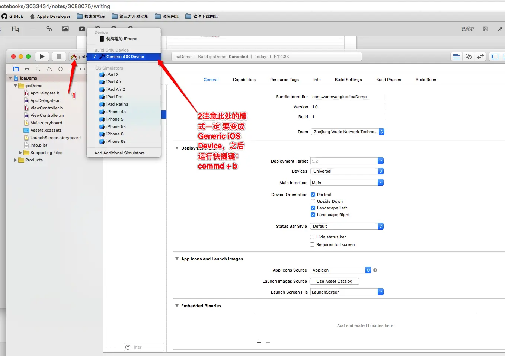Viewport: 505px width, 356px height.
Task: Toggle the Navigator panel visibility
Action: coord(495,57)
